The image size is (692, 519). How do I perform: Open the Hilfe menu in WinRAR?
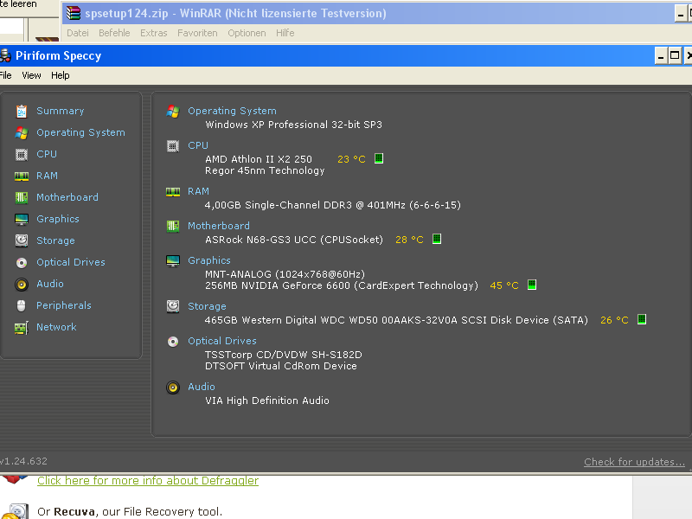(x=285, y=33)
